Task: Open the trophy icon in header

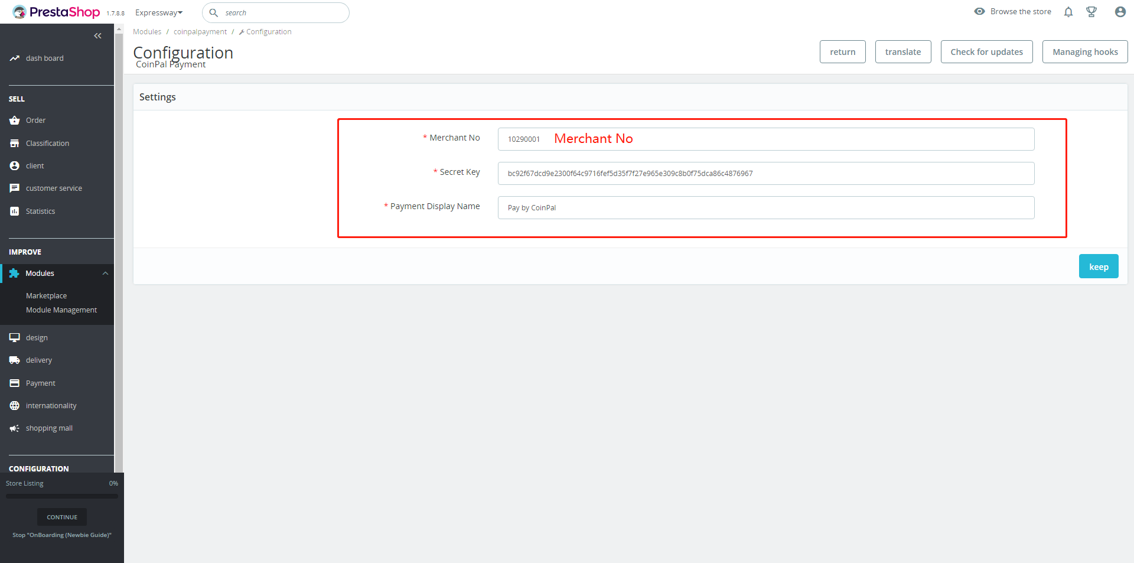Action: tap(1091, 12)
